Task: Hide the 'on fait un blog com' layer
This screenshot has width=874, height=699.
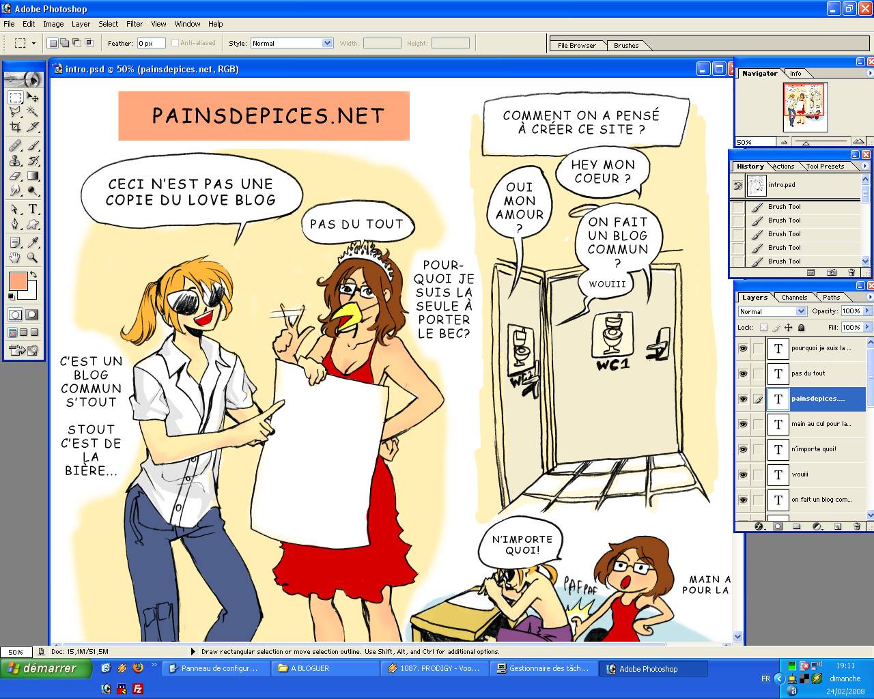Action: pos(743,500)
